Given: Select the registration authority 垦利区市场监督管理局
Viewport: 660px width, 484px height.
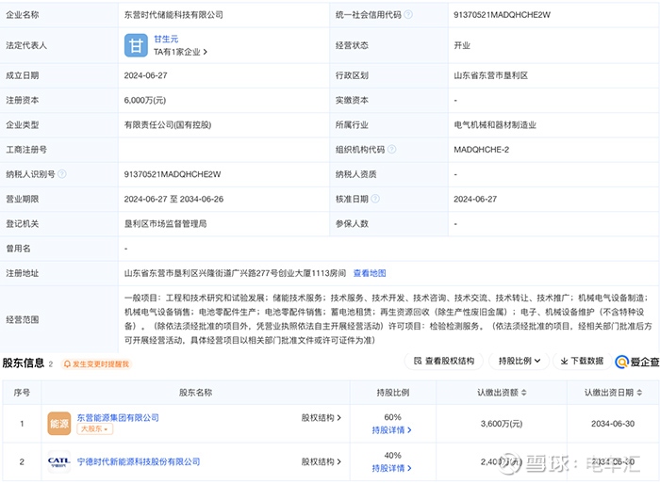Looking at the screenshot, I should coord(165,224).
